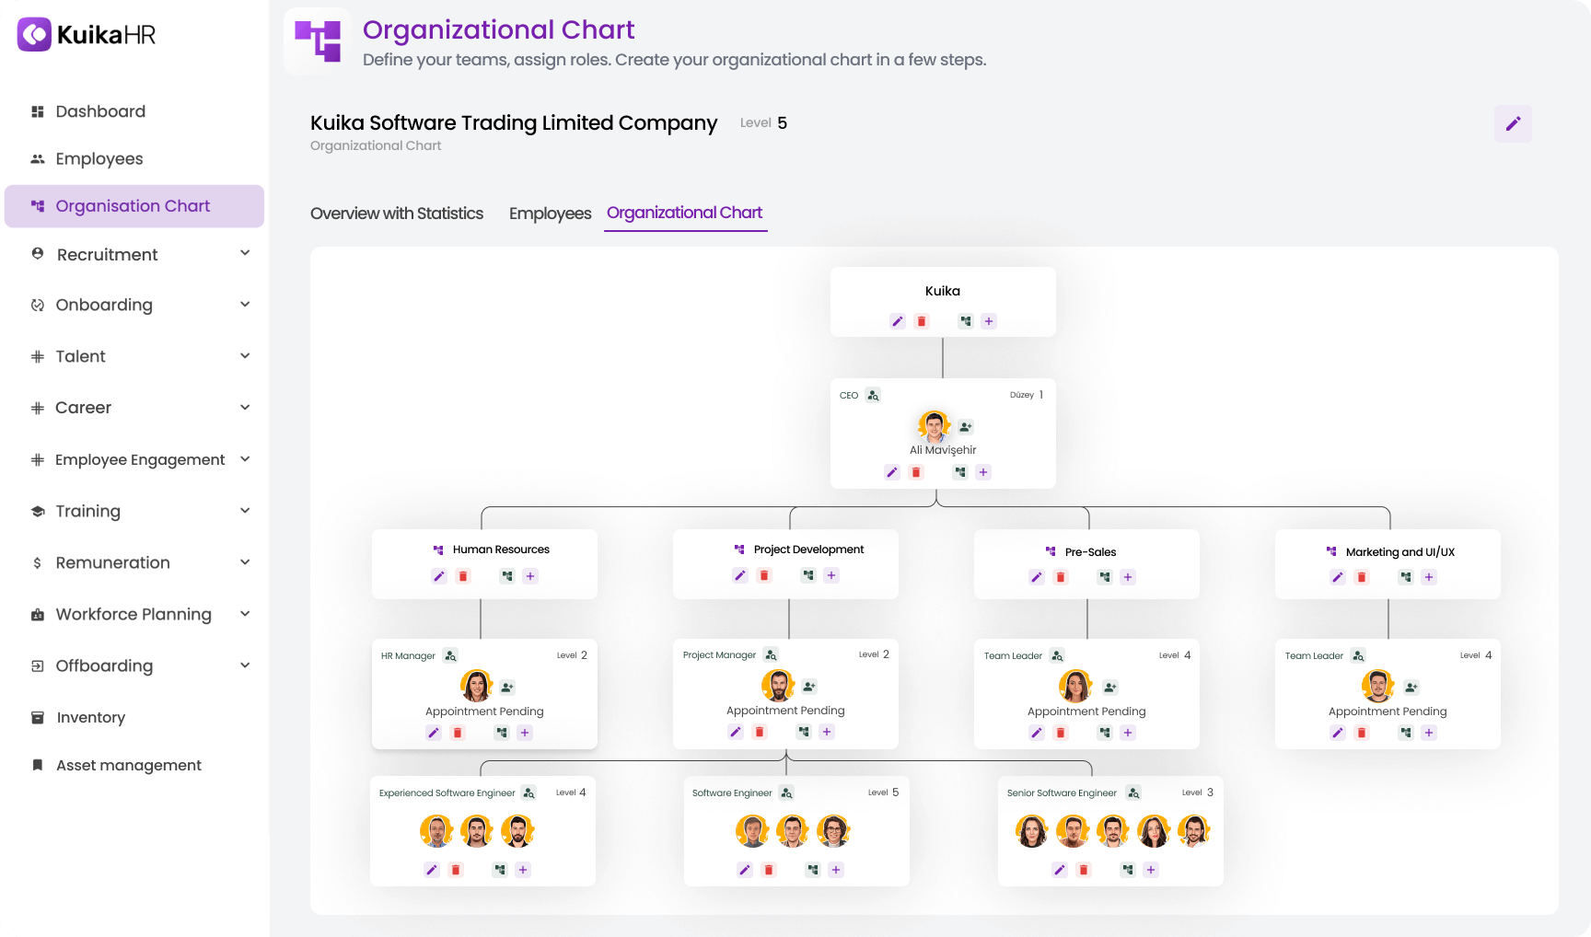Open Asset management from the sidebar

coord(128,765)
